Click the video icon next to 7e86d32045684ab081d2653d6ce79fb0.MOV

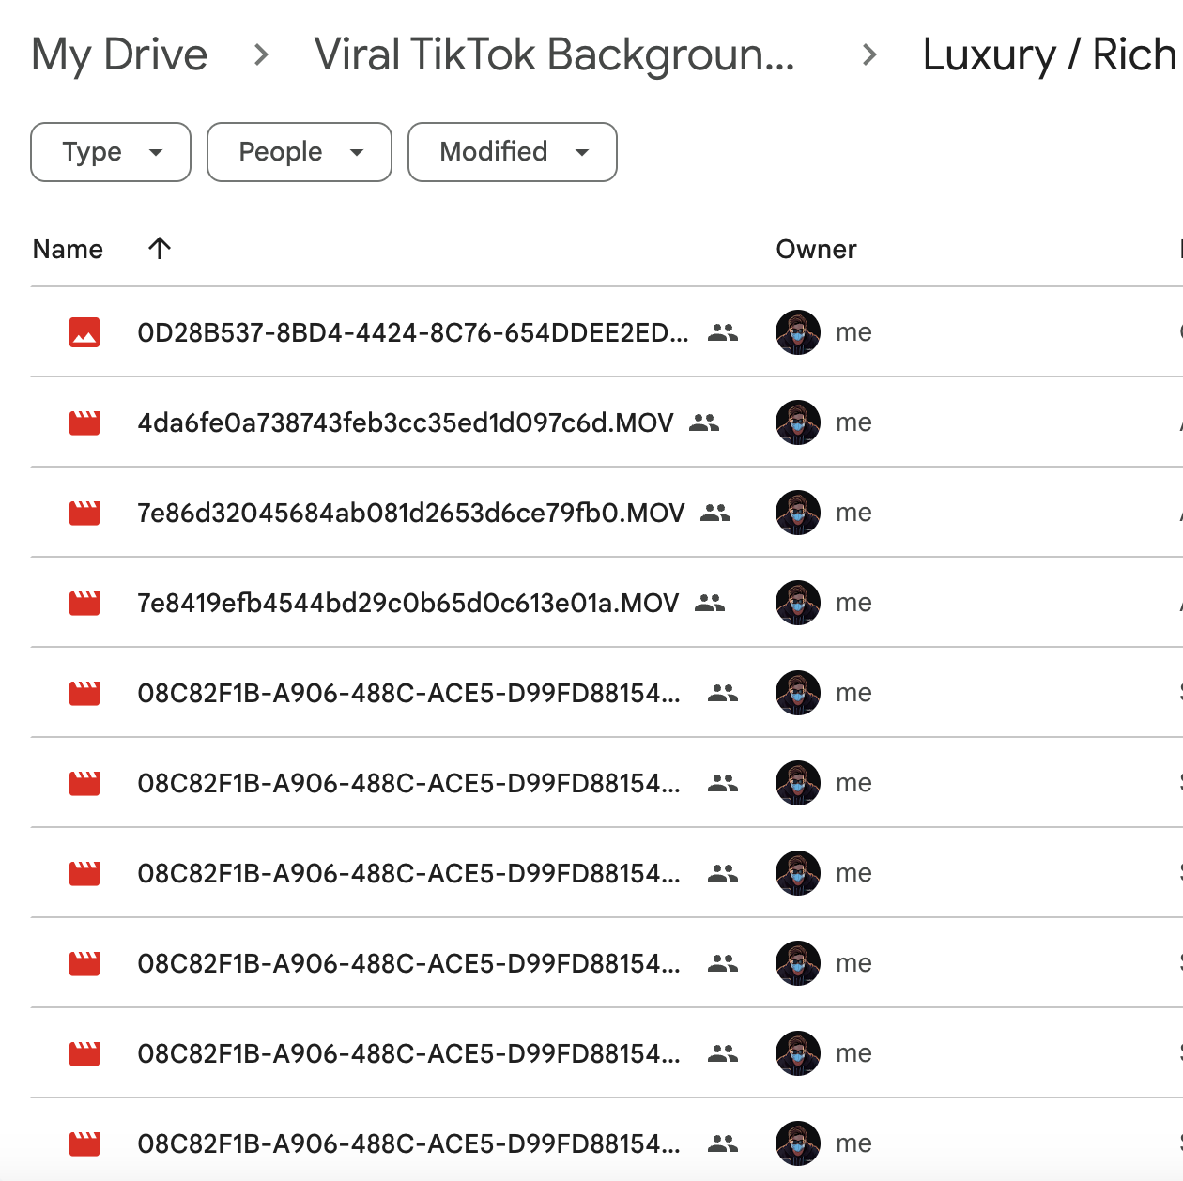tap(85, 513)
